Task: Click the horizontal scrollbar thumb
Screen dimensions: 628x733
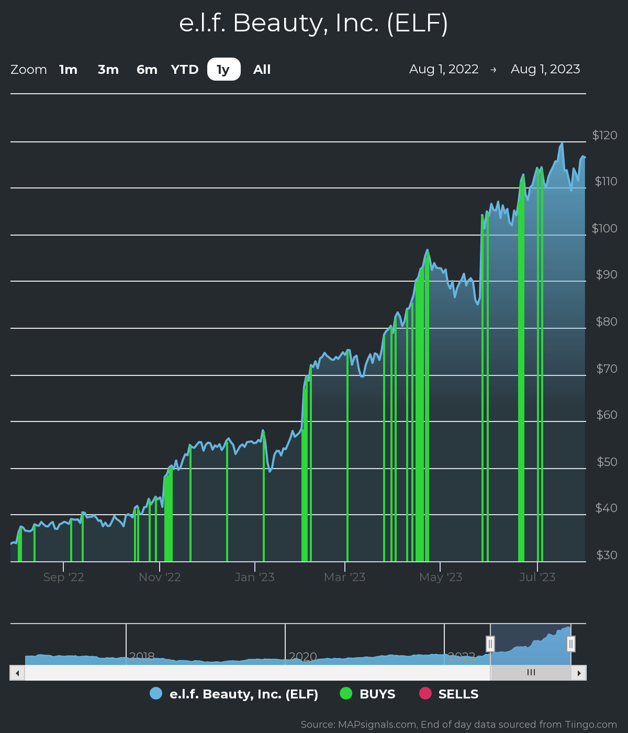Action: 531,673
